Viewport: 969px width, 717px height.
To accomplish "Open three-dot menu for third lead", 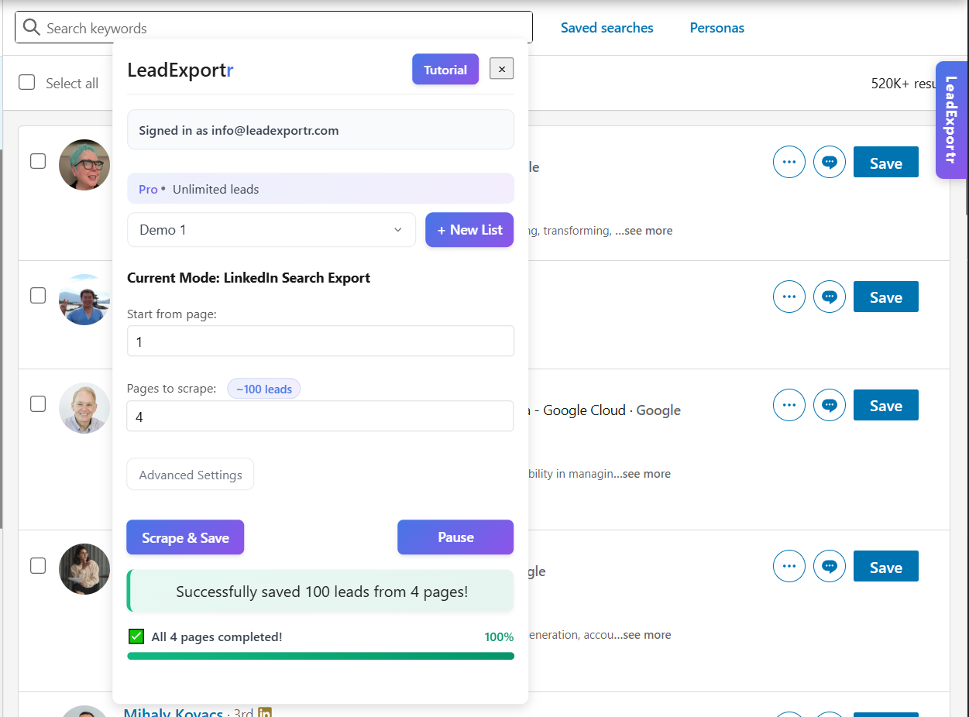I will [x=789, y=405].
